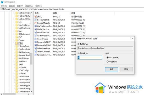Click the PriorityClass DWORD icon

pyautogui.click(x=36, y=39)
